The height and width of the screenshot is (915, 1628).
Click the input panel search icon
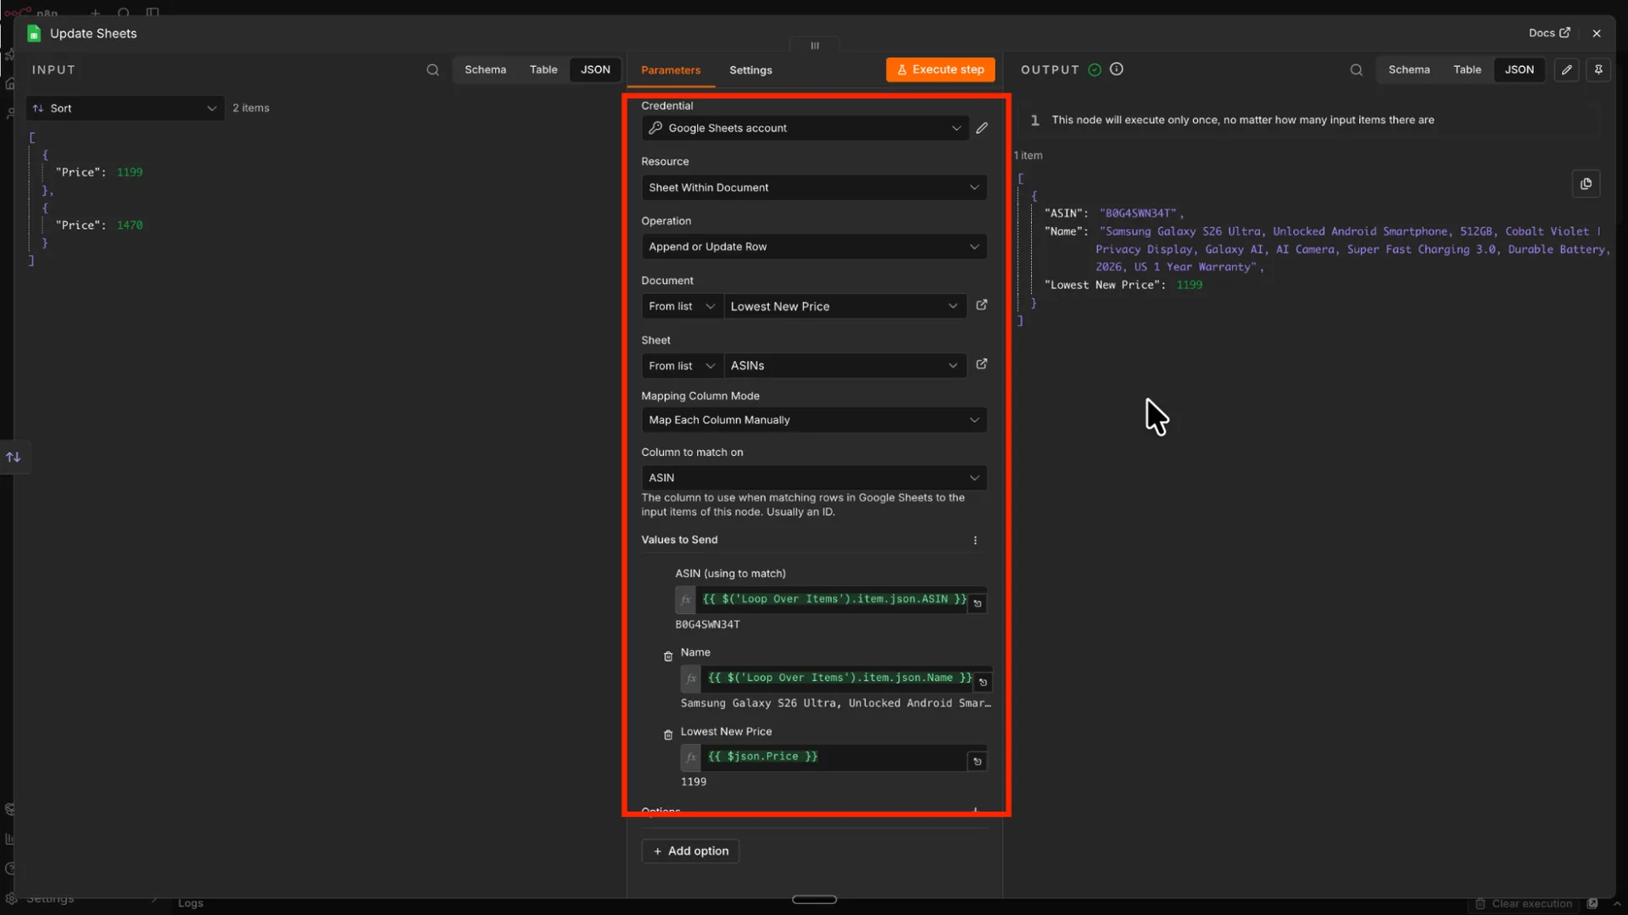point(432,70)
